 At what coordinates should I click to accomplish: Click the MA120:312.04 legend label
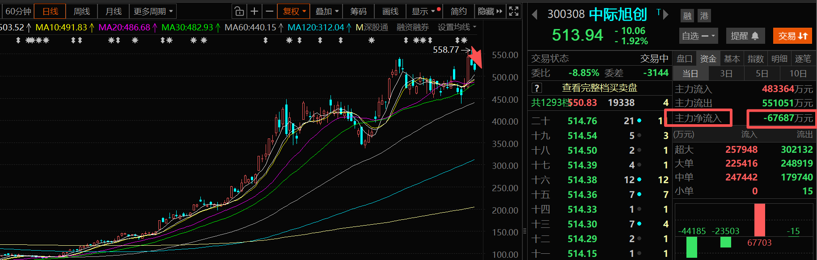coord(316,27)
